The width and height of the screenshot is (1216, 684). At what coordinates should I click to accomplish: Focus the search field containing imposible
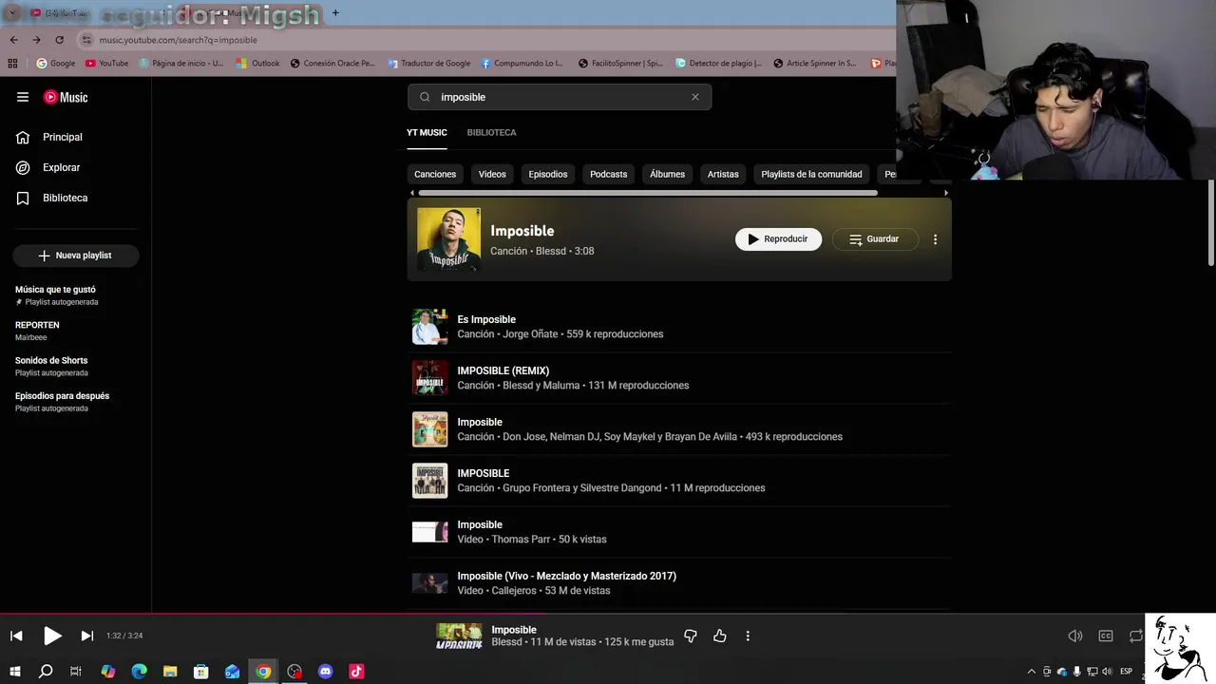click(559, 97)
